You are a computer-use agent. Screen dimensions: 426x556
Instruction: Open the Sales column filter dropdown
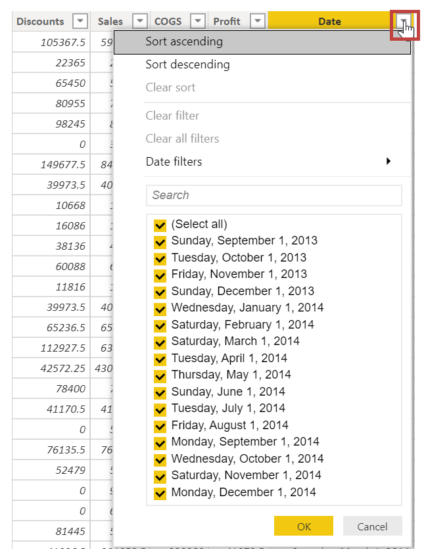tap(140, 21)
